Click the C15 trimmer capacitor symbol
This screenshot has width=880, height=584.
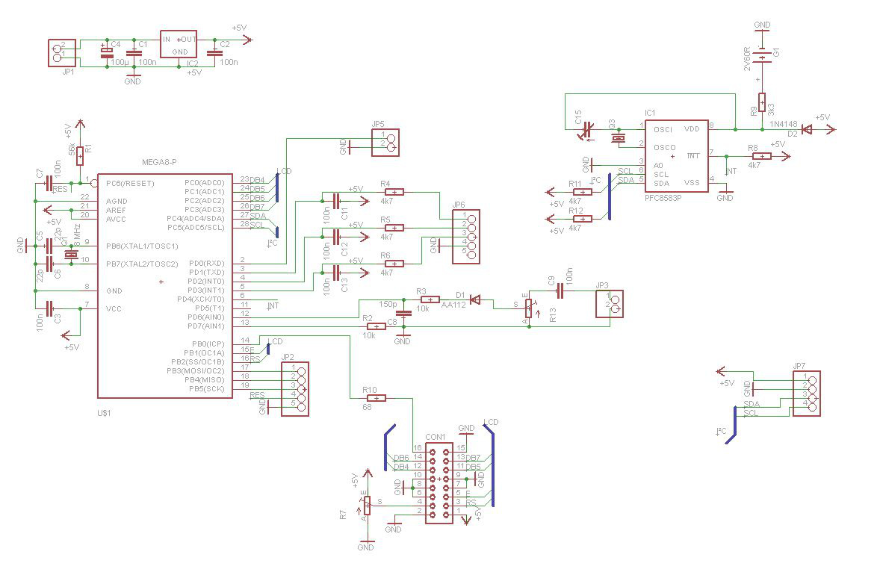click(x=587, y=130)
